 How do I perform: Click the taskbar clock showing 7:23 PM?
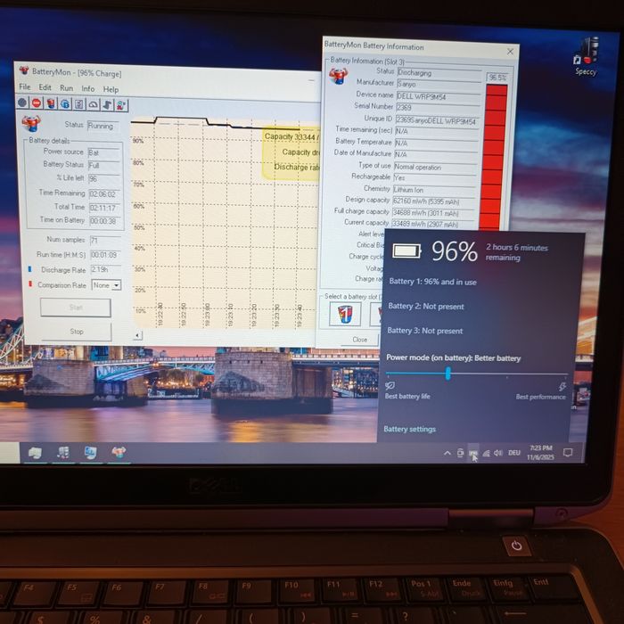tap(540, 453)
